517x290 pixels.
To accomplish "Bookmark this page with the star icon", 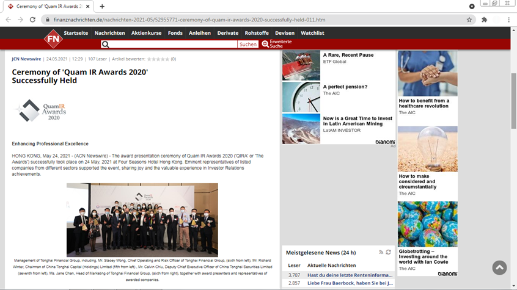I will point(469,20).
